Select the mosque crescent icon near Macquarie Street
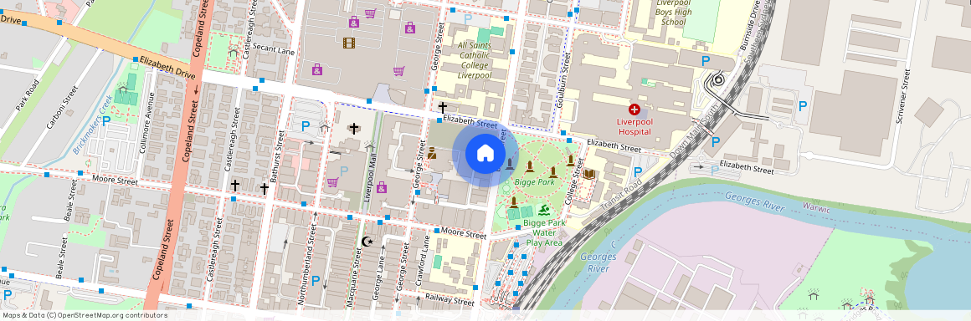 [x=367, y=242]
